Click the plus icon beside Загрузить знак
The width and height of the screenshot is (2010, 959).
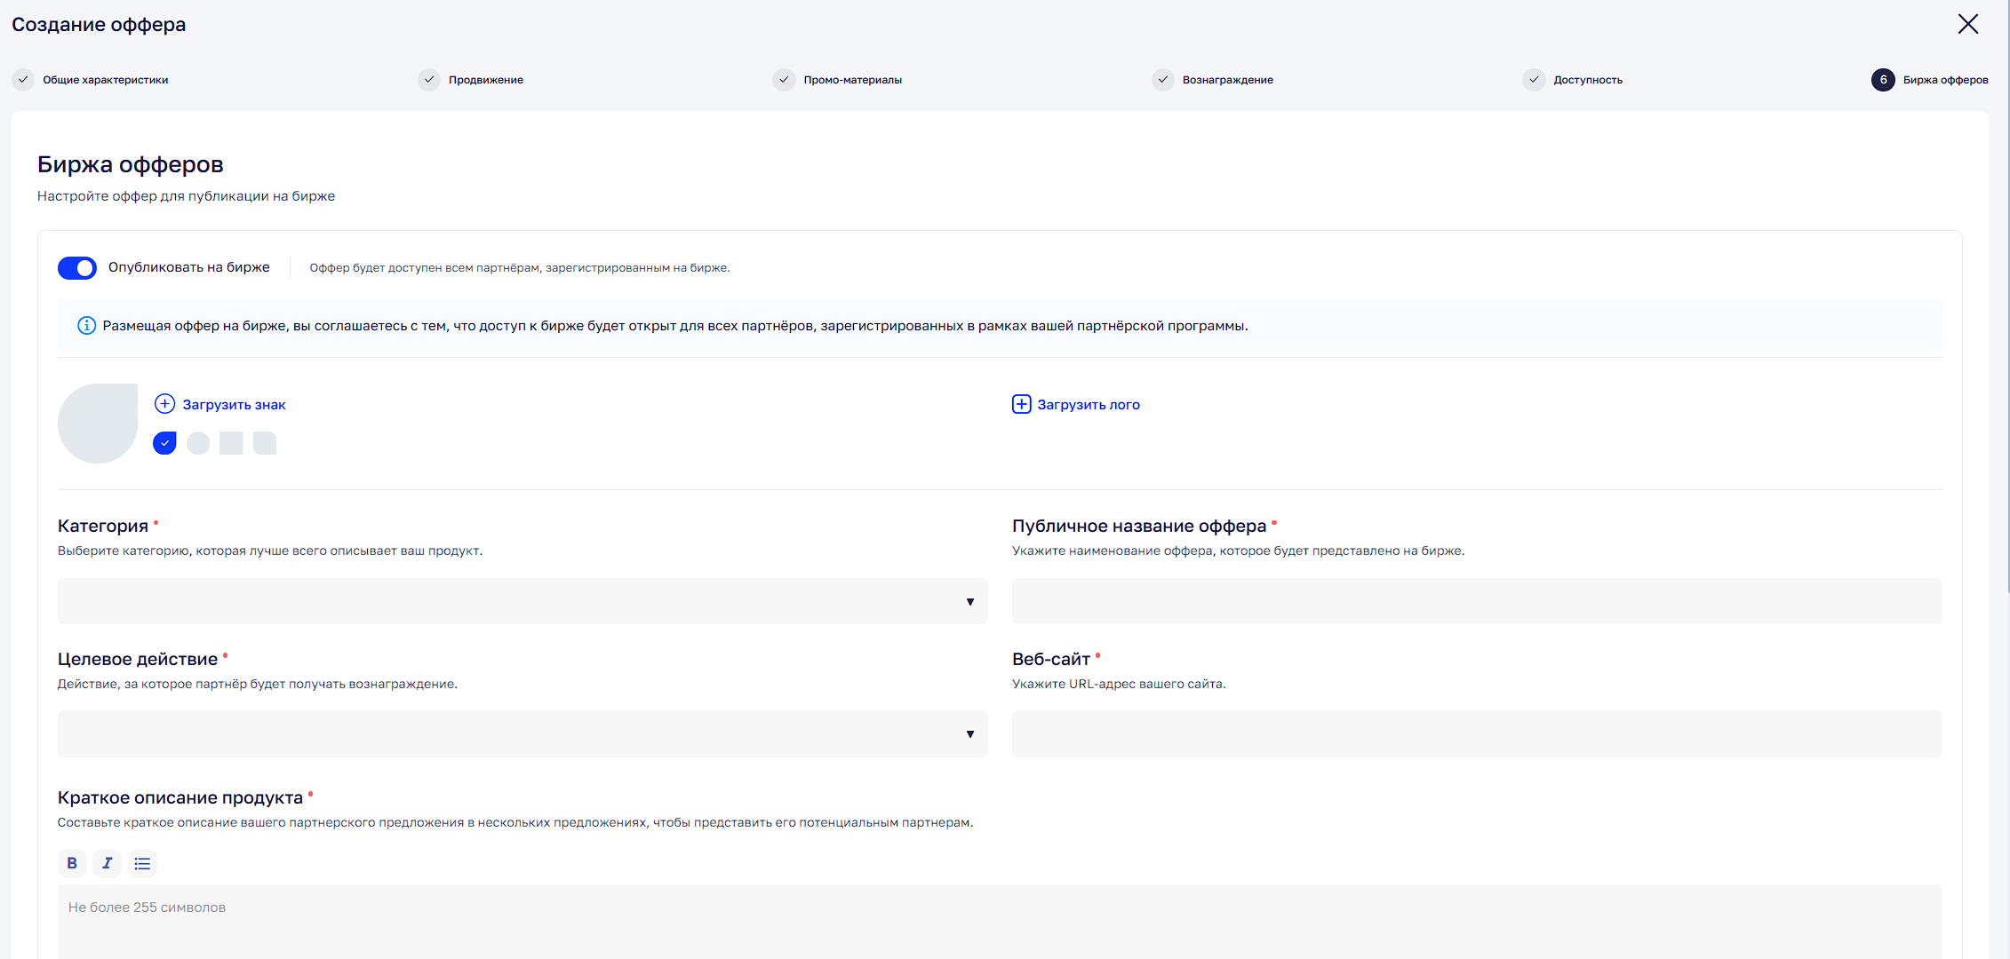(x=164, y=404)
